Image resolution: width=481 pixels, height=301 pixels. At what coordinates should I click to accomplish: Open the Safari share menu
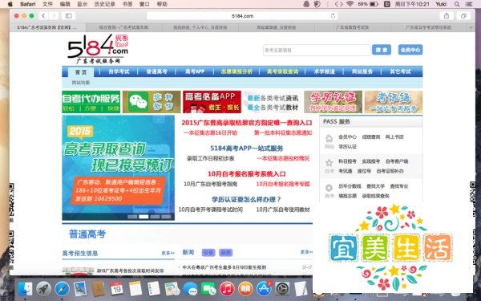[447, 16]
